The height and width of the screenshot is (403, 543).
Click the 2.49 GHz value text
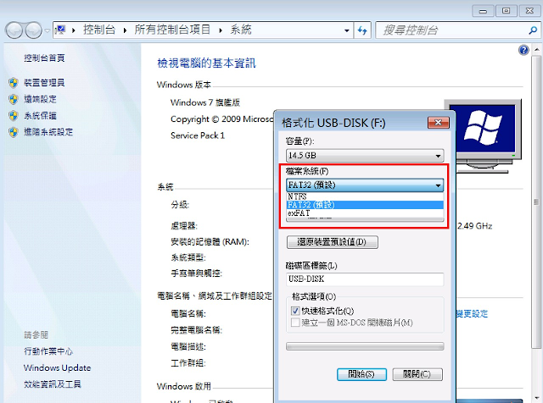click(474, 226)
